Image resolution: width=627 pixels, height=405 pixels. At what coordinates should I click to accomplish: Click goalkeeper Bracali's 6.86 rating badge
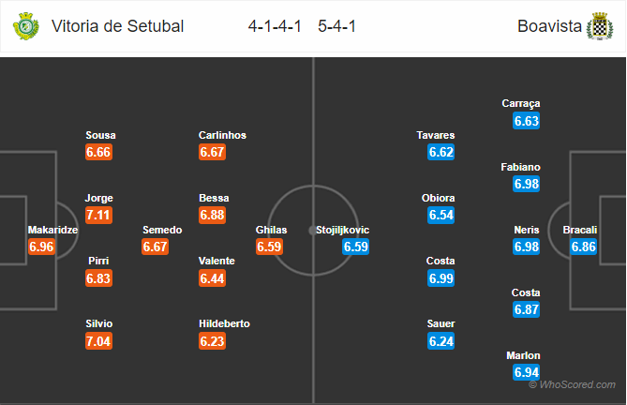coord(584,247)
